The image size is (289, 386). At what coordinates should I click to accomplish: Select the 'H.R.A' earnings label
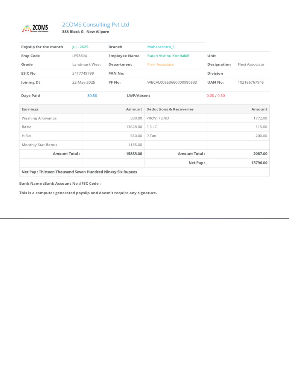(x=27, y=136)
